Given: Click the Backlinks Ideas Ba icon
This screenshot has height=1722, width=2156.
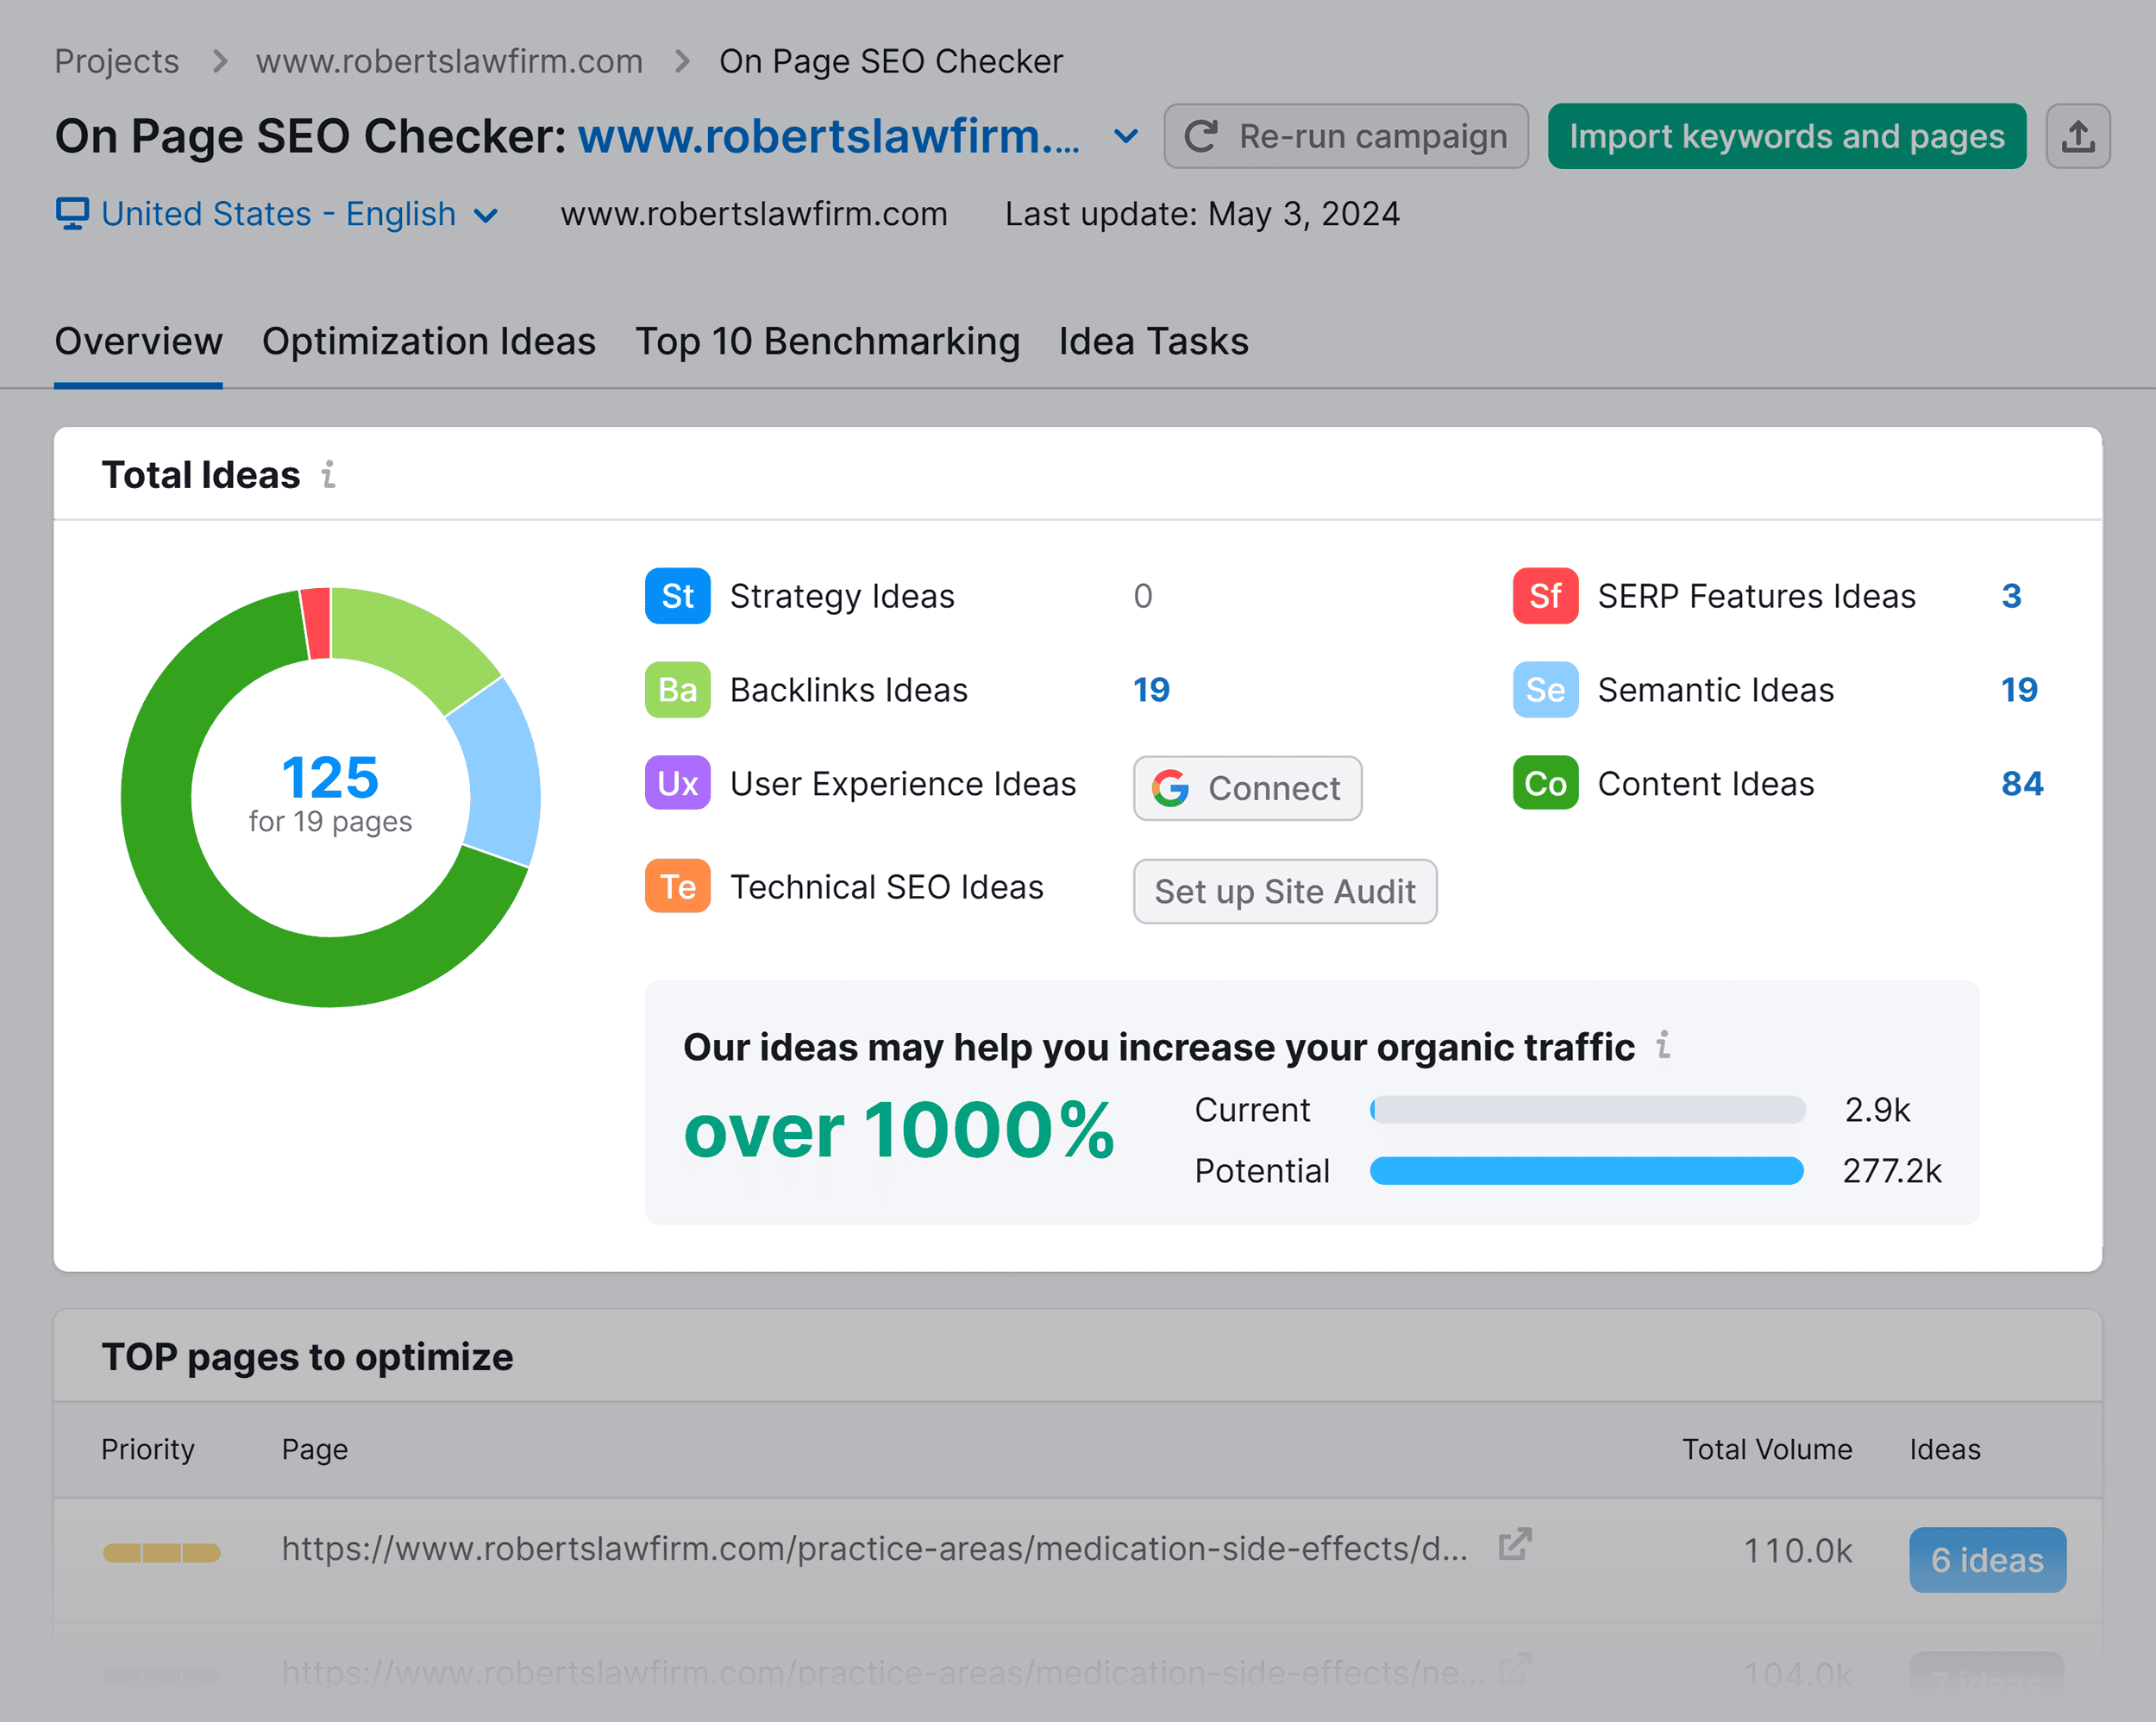Looking at the screenshot, I should coord(677,690).
